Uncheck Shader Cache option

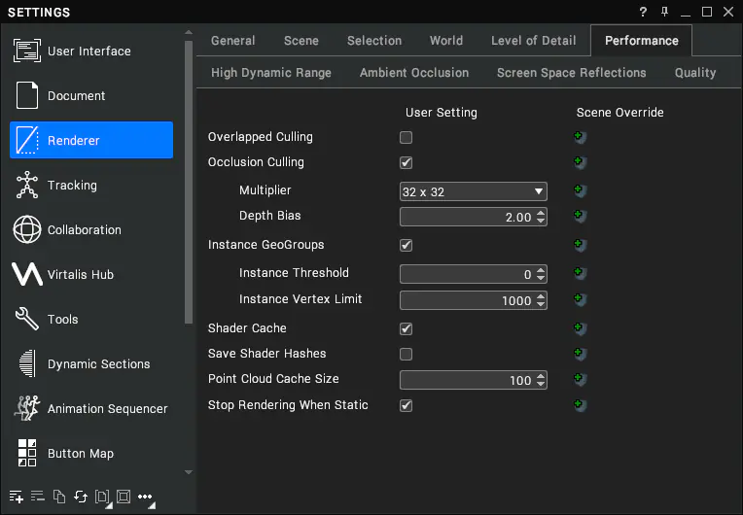[x=407, y=328]
